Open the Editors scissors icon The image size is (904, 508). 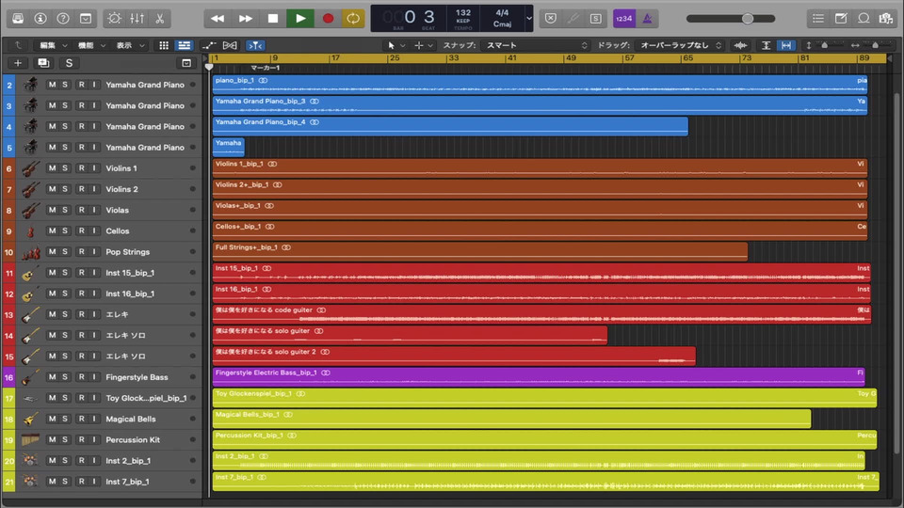(160, 19)
